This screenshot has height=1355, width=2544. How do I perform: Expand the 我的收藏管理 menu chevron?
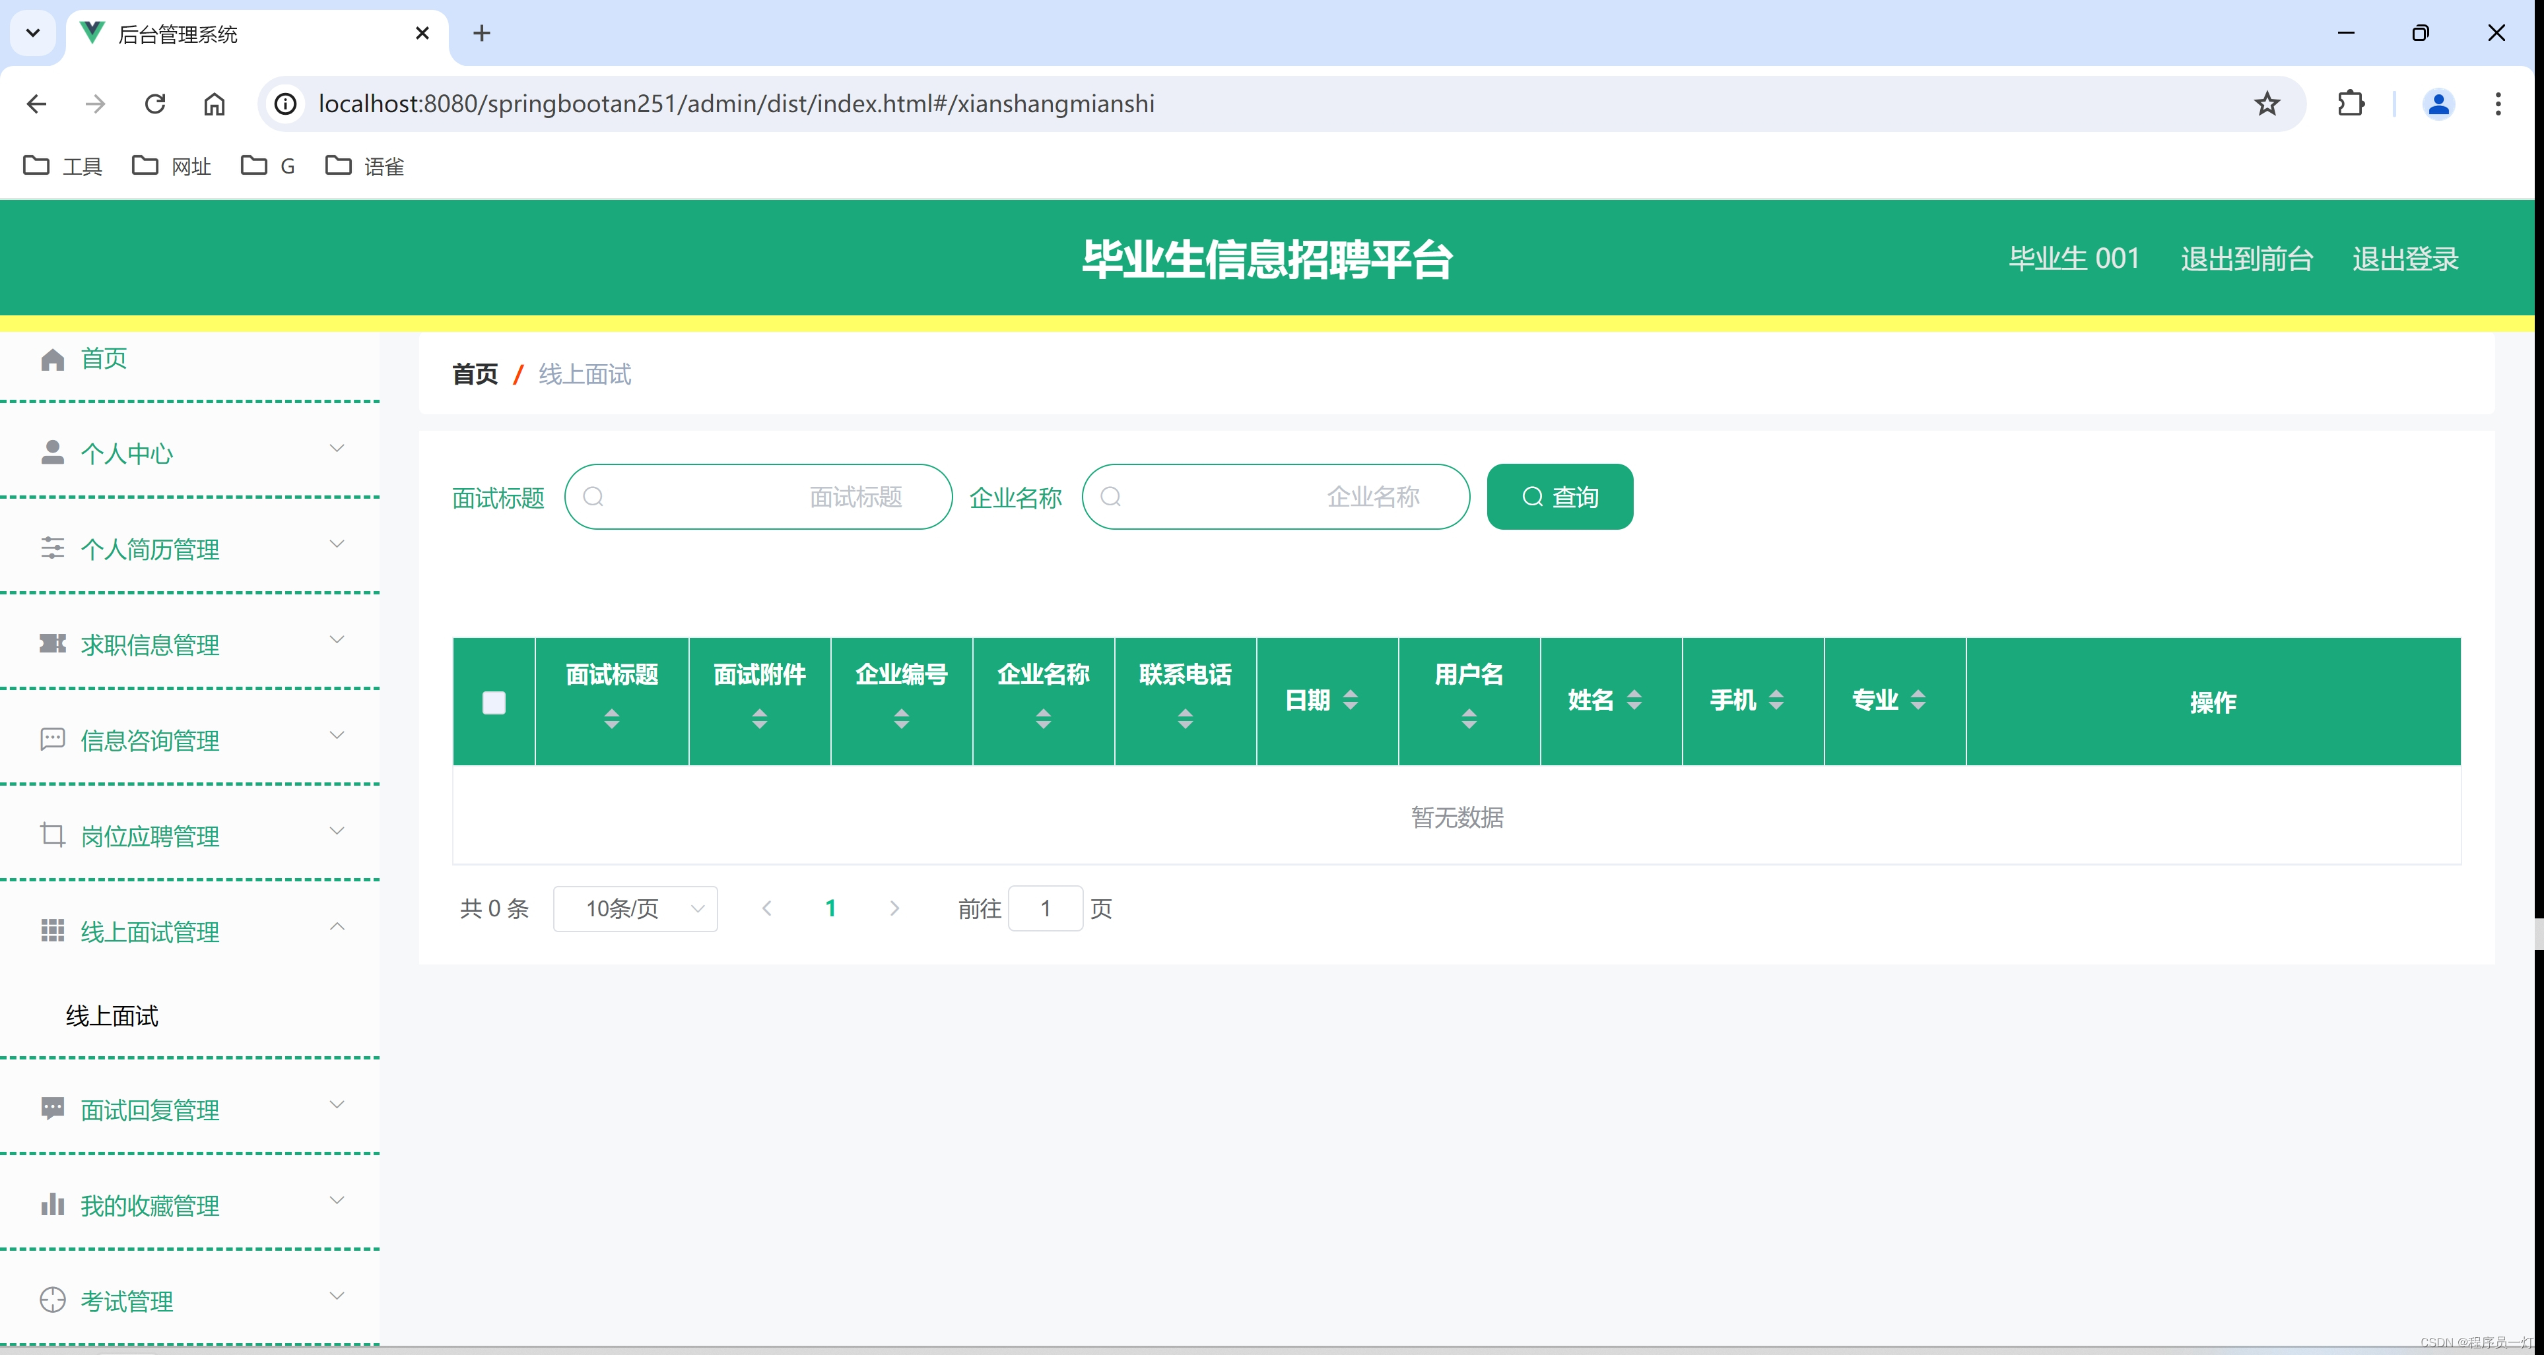click(337, 1200)
